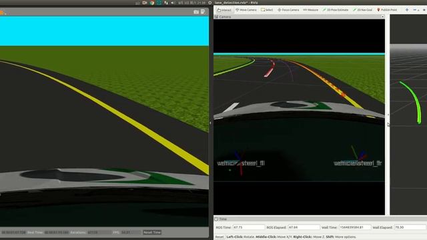The height and width of the screenshot is (240, 427).
Task: Click the add-tool plus icon in RViz toolbar
Action: coord(407,10)
